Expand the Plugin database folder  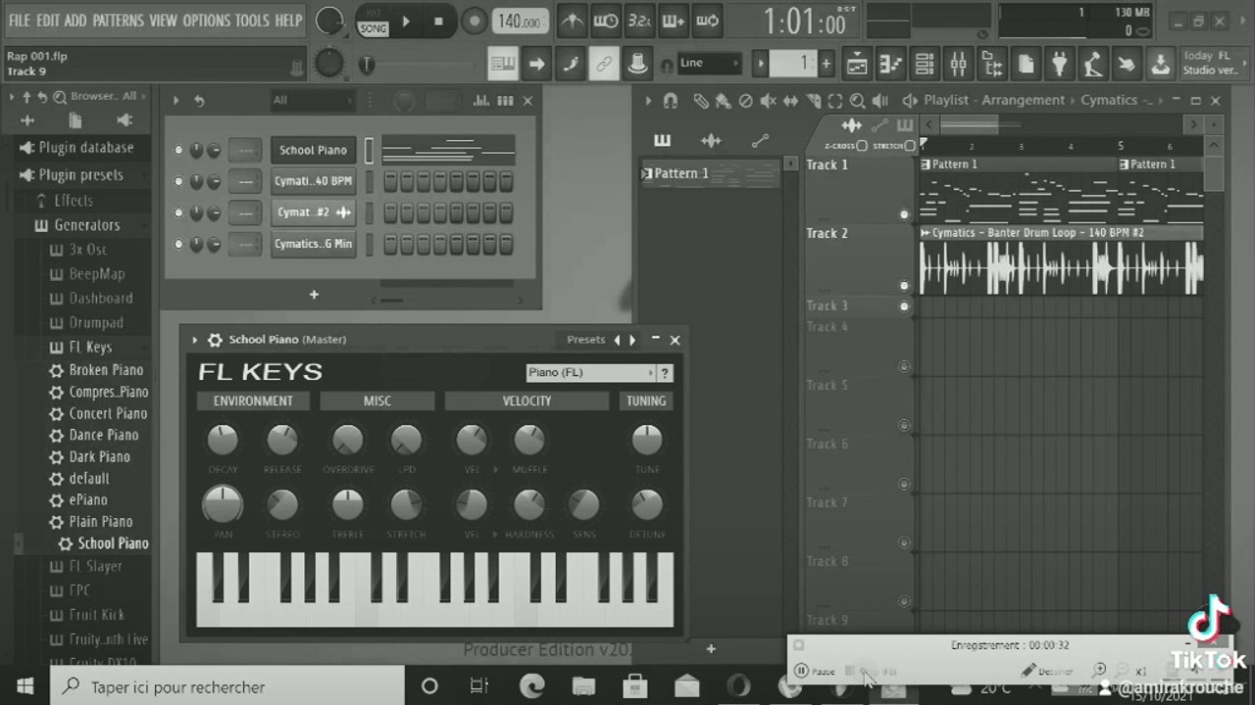[85, 148]
